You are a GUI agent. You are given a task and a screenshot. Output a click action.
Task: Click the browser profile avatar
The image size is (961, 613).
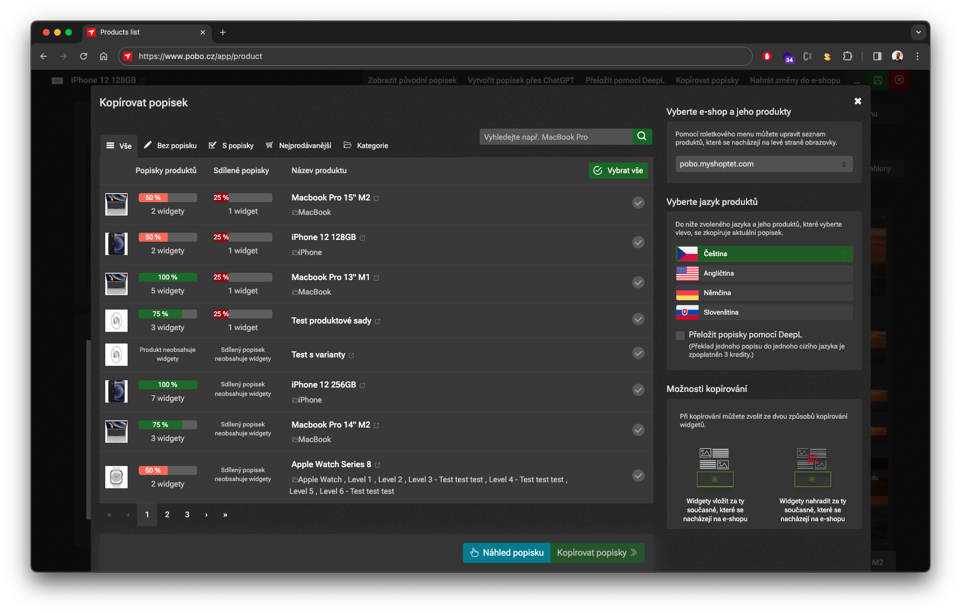[897, 56]
